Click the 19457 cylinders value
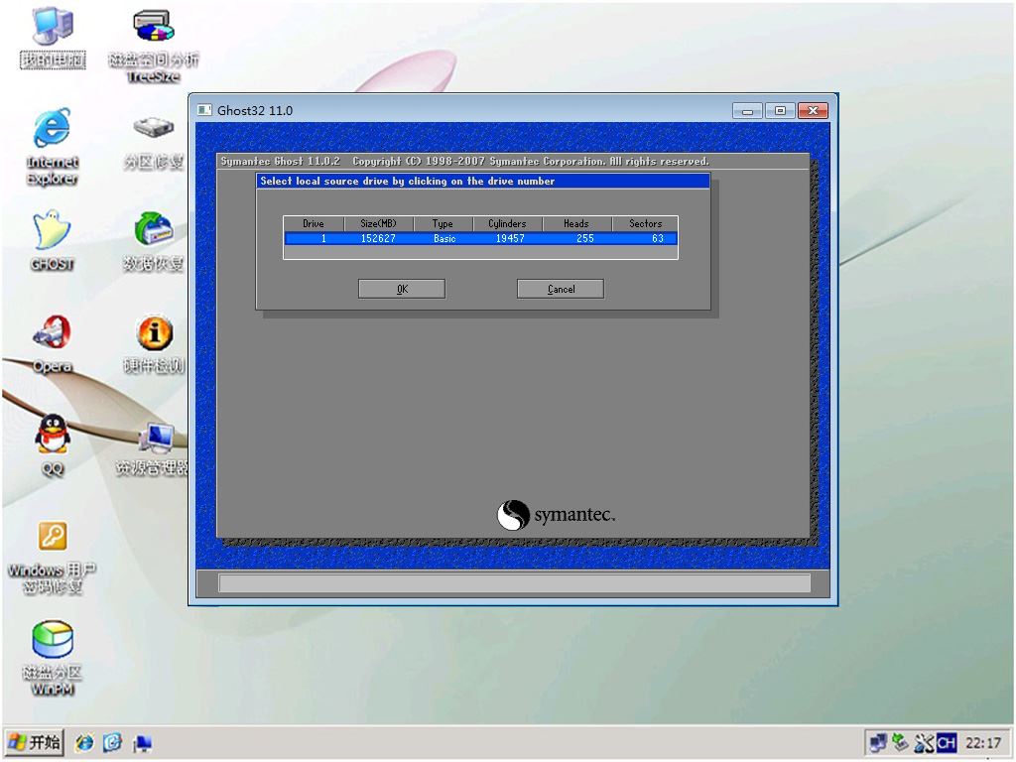This screenshot has height=762, width=1016. coord(510,238)
